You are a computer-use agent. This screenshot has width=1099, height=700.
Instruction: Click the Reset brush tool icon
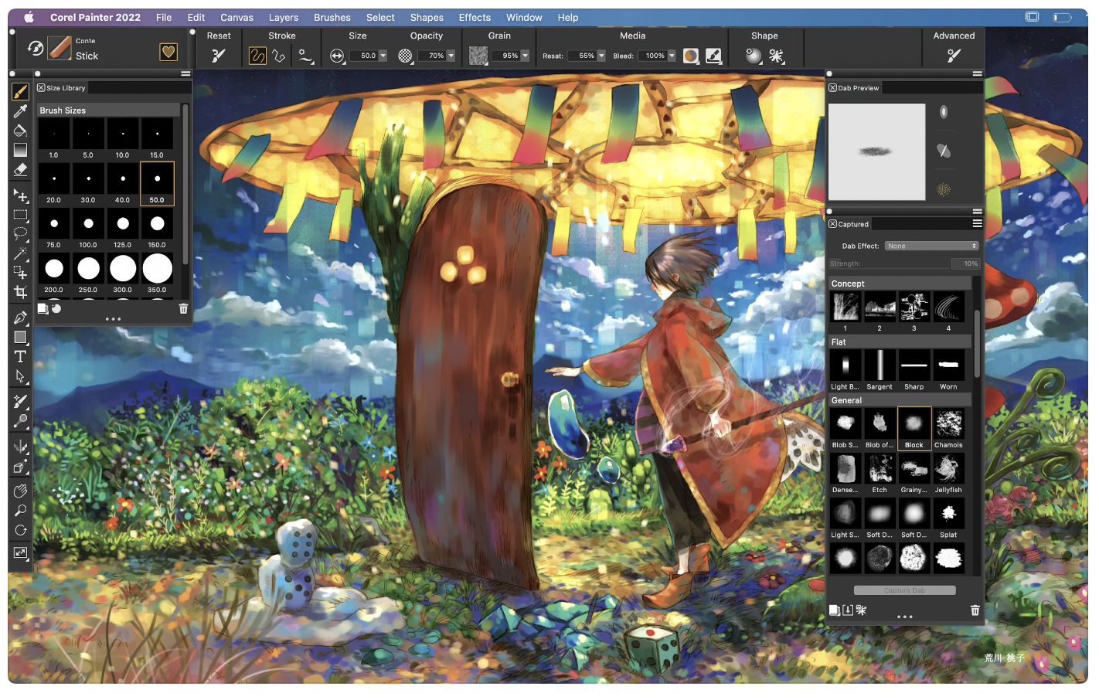click(219, 56)
